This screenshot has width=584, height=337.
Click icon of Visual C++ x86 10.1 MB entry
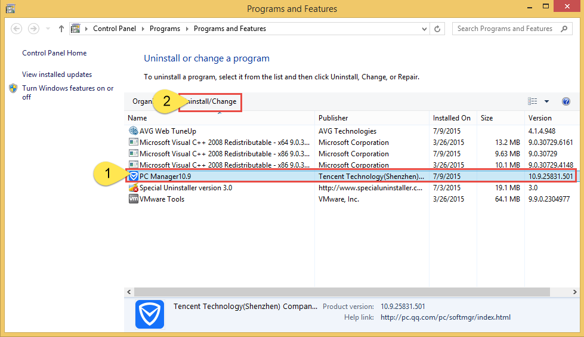(x=134, y=164)
